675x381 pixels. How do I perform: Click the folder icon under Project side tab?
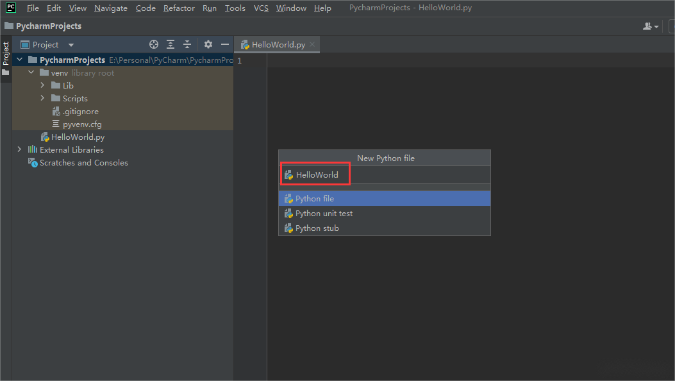point(6,72)
